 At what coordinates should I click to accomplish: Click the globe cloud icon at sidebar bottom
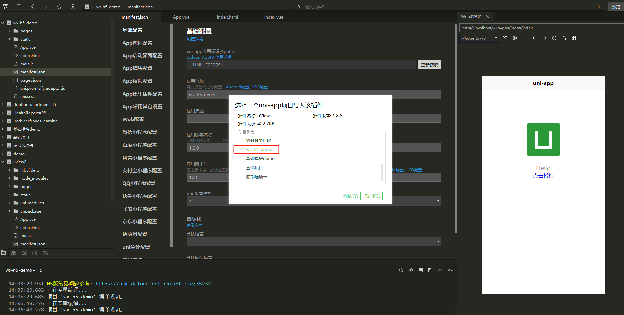(x=45, y=253)
